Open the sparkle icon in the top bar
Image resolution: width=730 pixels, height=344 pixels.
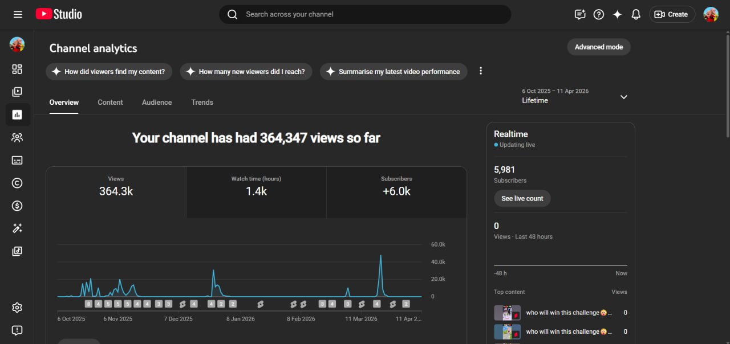pyautogui.click(x=617, y=14)
